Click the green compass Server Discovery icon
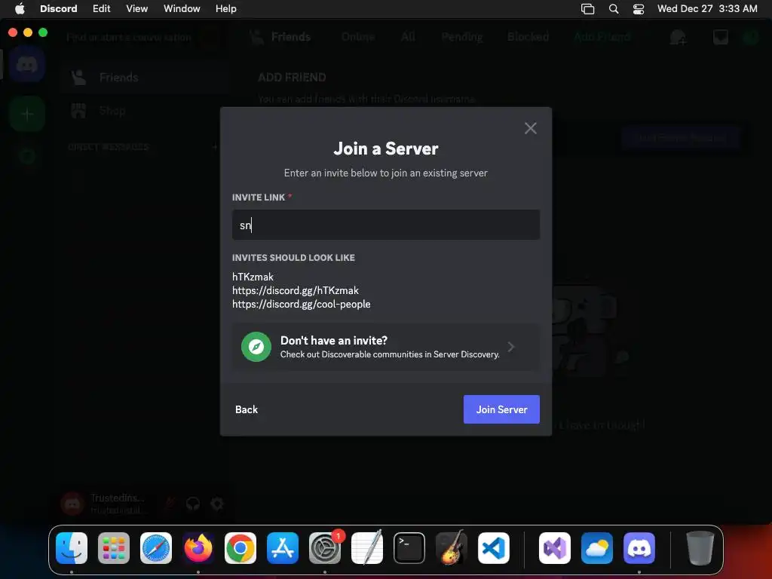The height and width of the screenshot is (579, 772). [256, 347]
